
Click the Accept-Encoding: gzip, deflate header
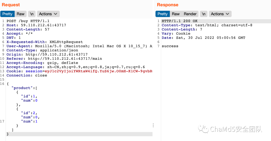tap(42, 63)
